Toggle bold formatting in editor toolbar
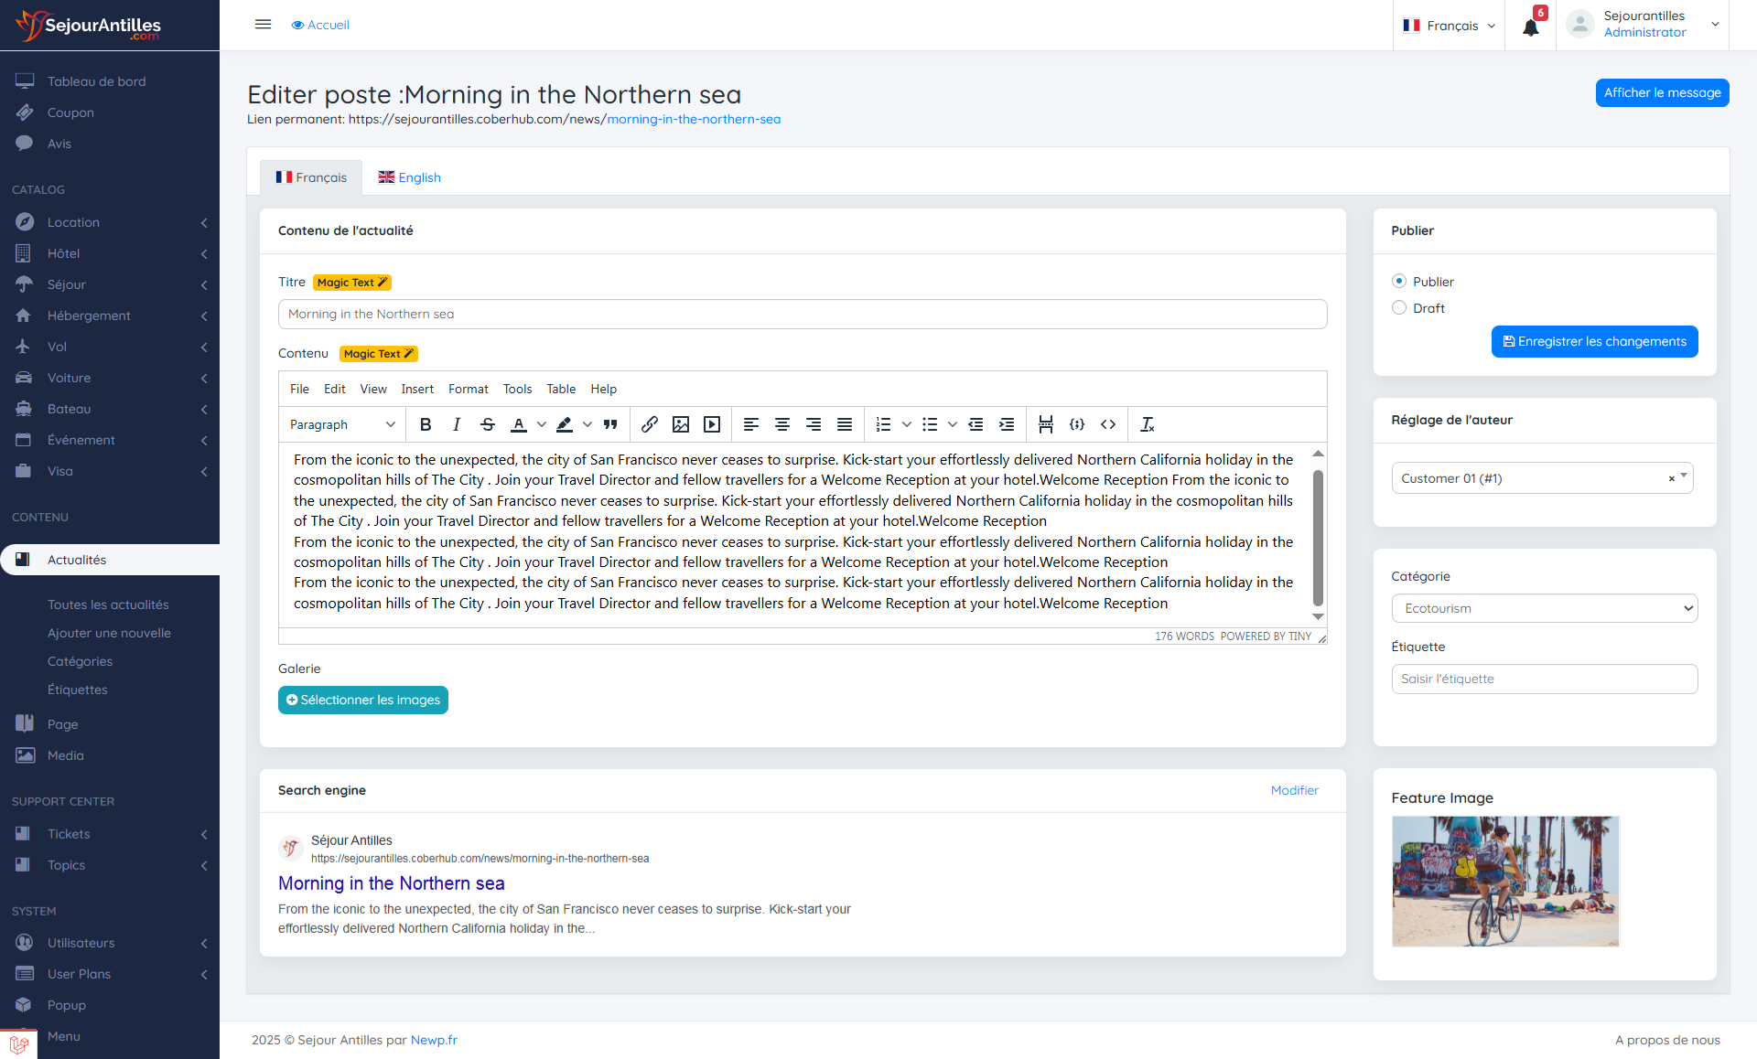 tap(426, 424)
